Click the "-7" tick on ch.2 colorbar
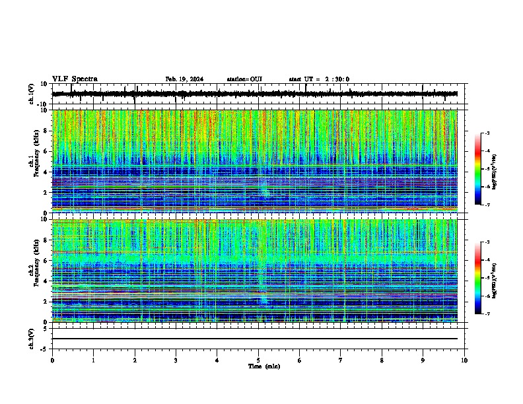This screenshot has height=404, width=523. (x=487, y=314)
